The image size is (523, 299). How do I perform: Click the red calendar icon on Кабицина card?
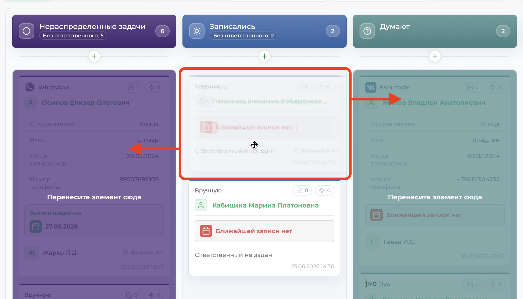(x=206, y=231)
